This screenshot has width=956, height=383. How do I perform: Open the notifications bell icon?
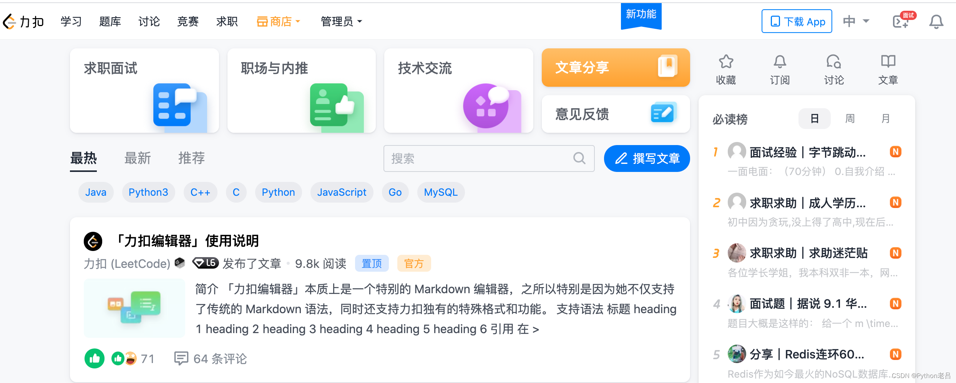[x=936, y=21]
